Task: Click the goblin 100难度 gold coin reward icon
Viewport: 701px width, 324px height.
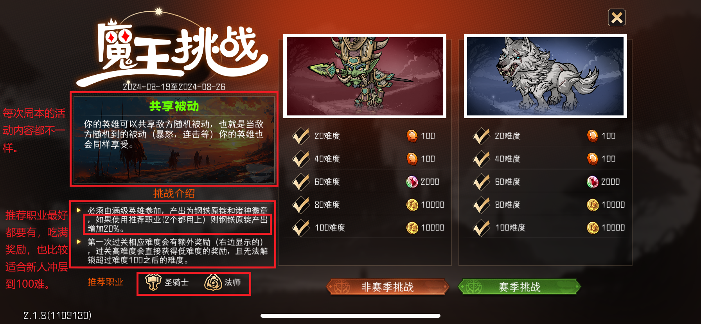Action: [412, 228]
